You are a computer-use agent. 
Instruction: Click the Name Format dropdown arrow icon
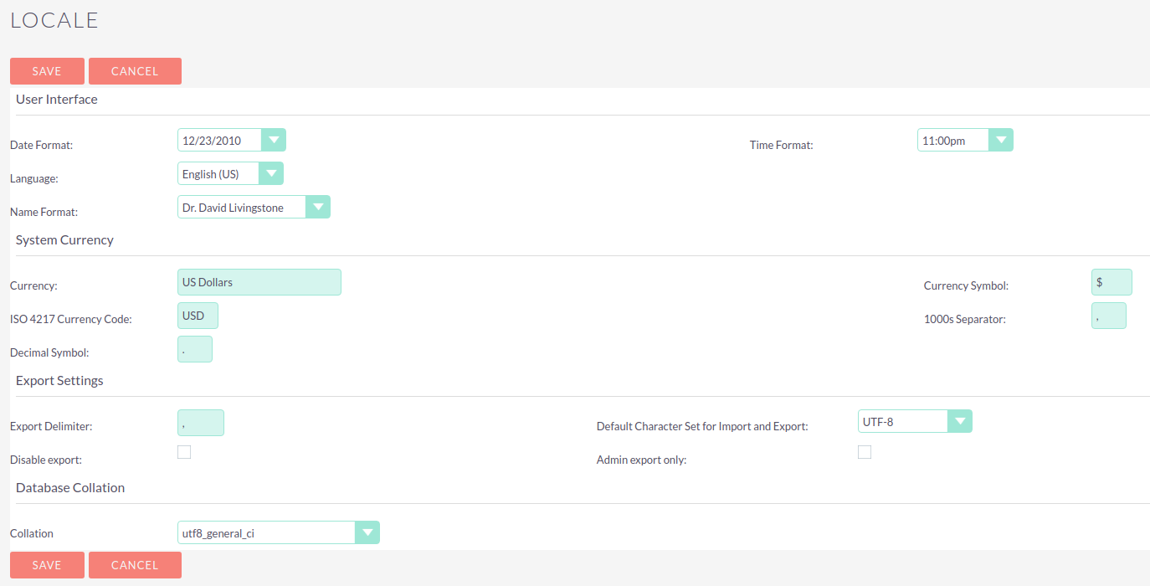[x=317, y=207]
